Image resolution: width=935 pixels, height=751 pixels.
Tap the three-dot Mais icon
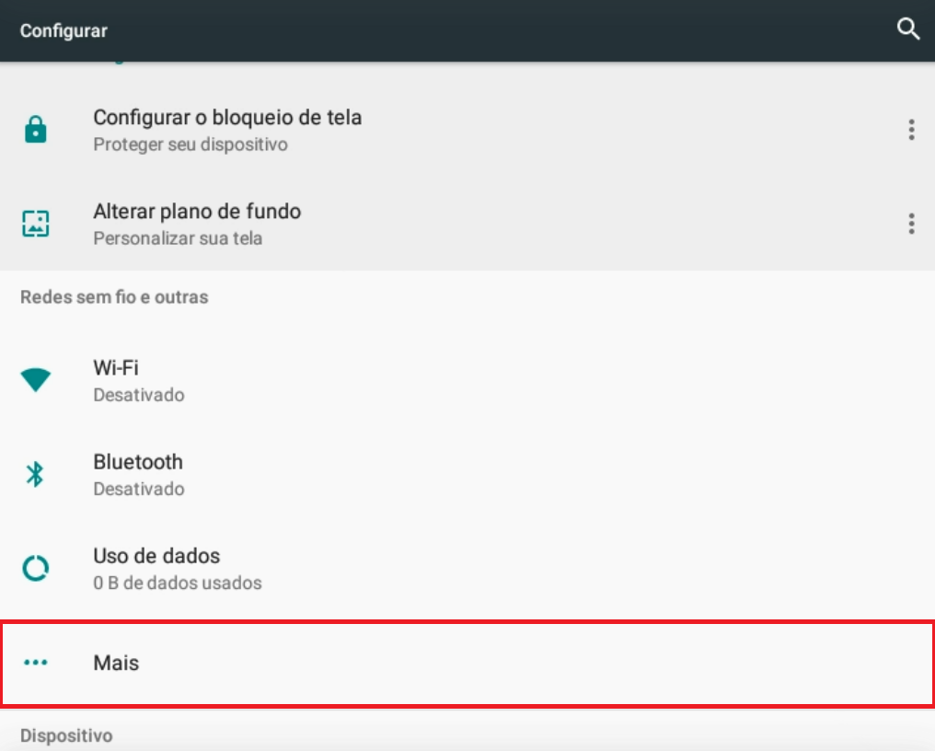click(36, 662)
